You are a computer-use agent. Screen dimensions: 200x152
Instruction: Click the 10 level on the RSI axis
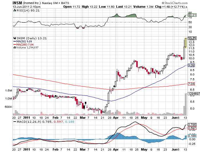pyautogui.click(x=190, y=32)
